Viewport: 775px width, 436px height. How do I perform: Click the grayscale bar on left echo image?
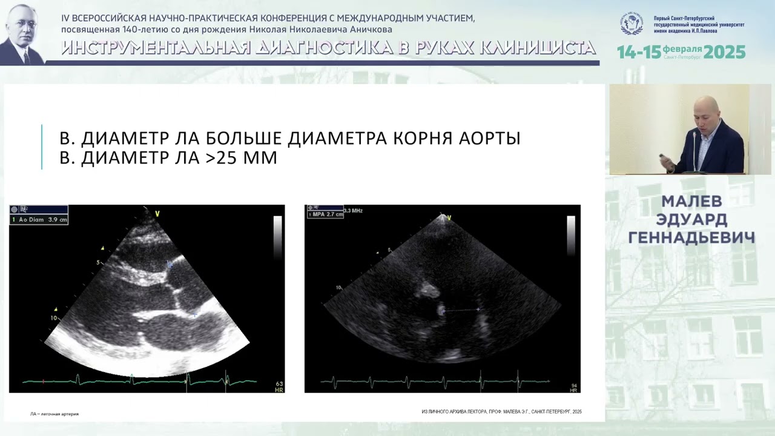(277, 238)
